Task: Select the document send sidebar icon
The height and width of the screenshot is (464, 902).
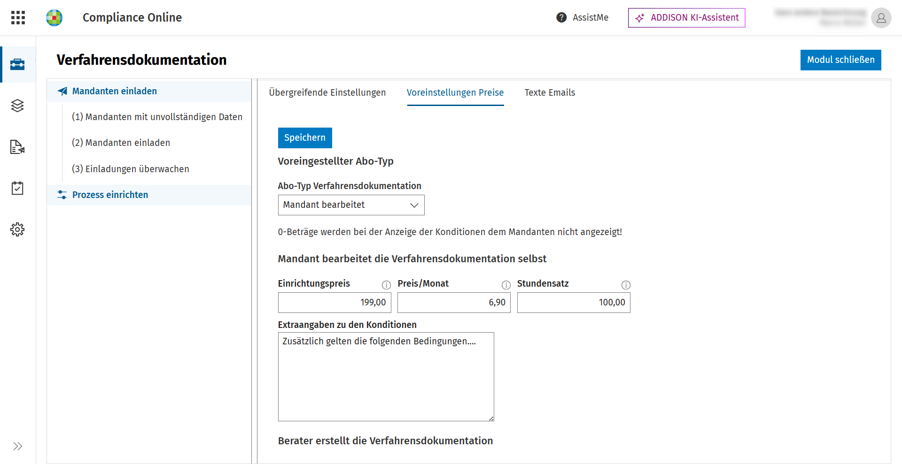Action: (x=17, y=147)
